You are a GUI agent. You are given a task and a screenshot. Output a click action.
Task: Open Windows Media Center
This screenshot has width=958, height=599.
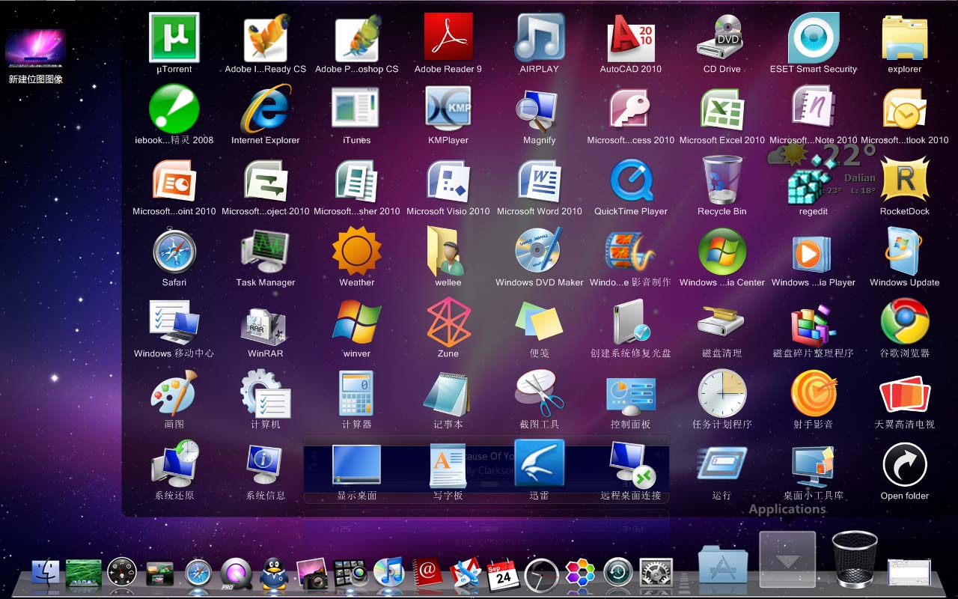(x=722, y=251)
